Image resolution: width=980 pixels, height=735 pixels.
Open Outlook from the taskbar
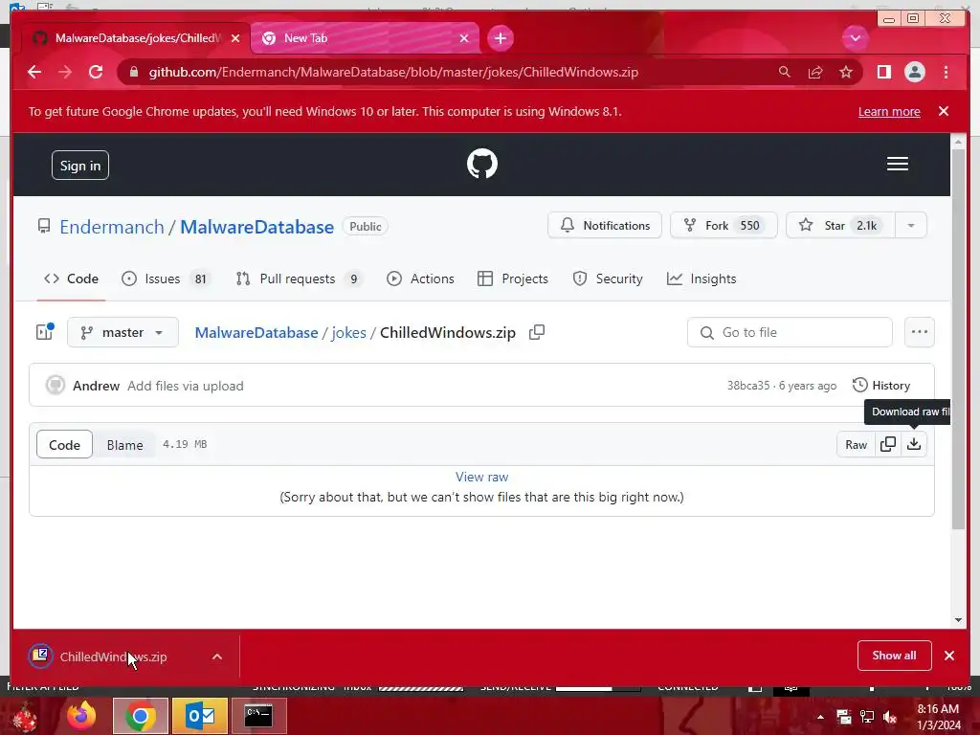pyautogui.click(x=199, y=716)
